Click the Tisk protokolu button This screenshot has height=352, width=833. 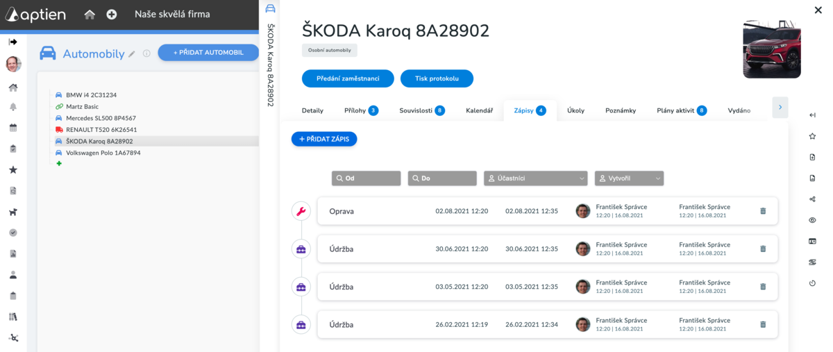pyautogui.click(x=437, y=78)
